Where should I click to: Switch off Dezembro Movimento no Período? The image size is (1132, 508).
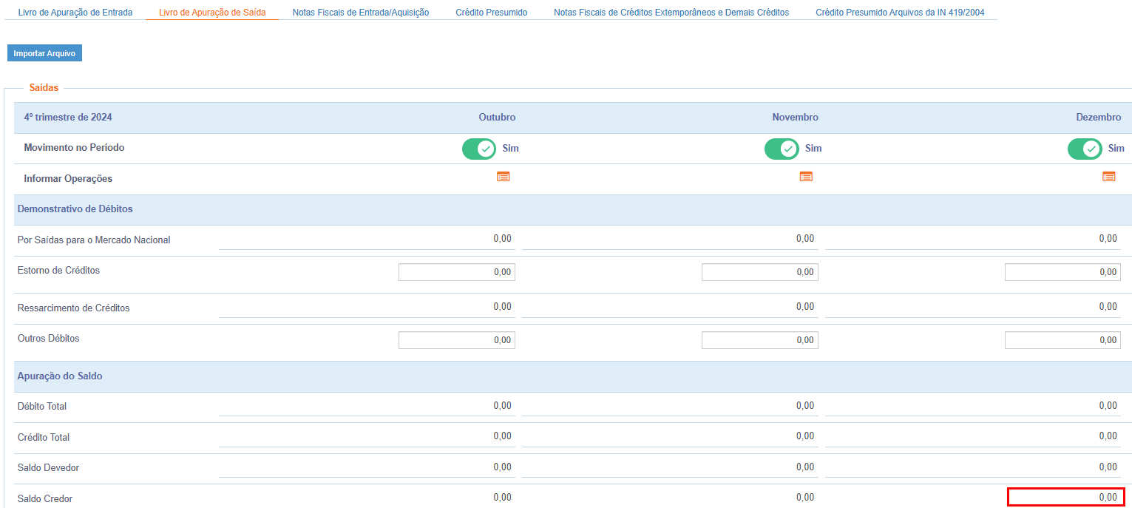[1085, 149]
